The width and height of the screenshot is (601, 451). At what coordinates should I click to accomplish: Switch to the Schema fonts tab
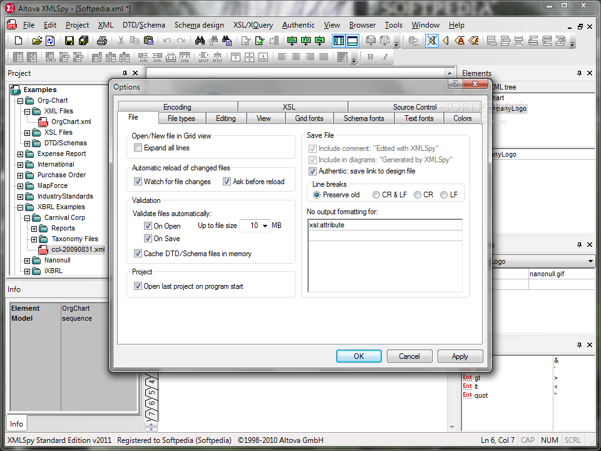364,118
